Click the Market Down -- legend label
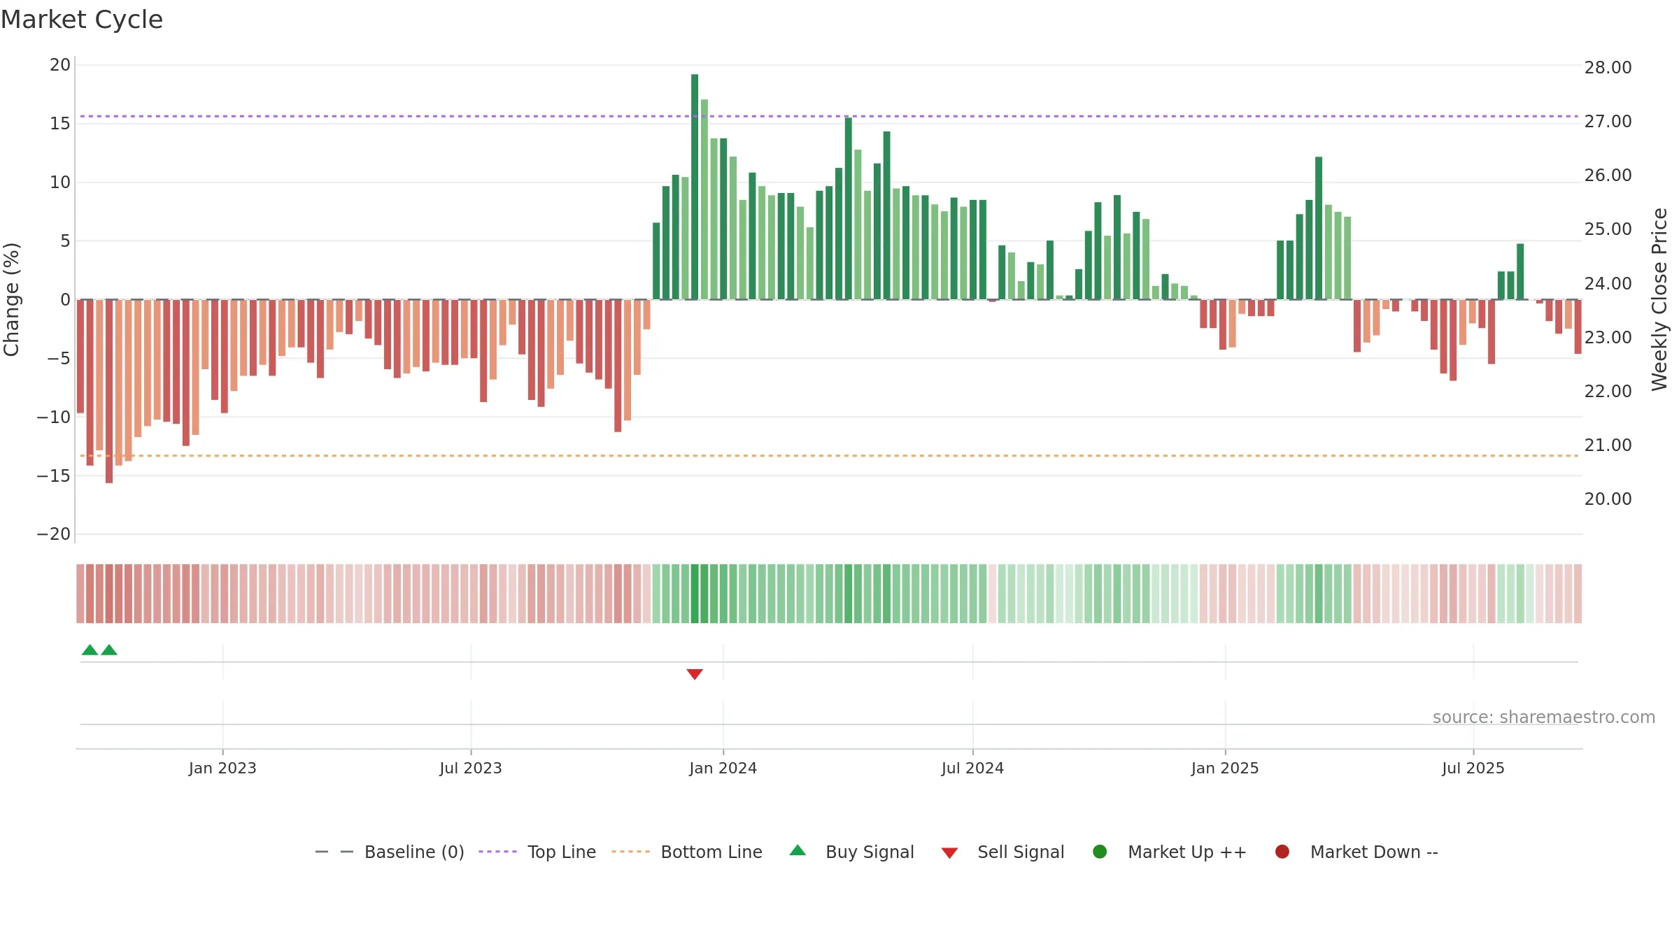 pyautogui.click(x=1374, y=852)
